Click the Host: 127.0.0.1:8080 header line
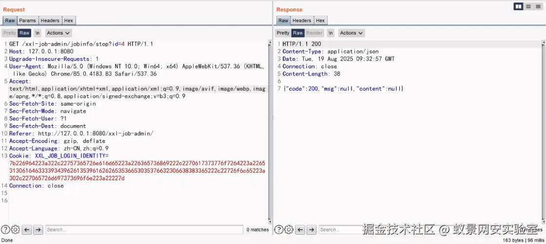 point(41,52)
